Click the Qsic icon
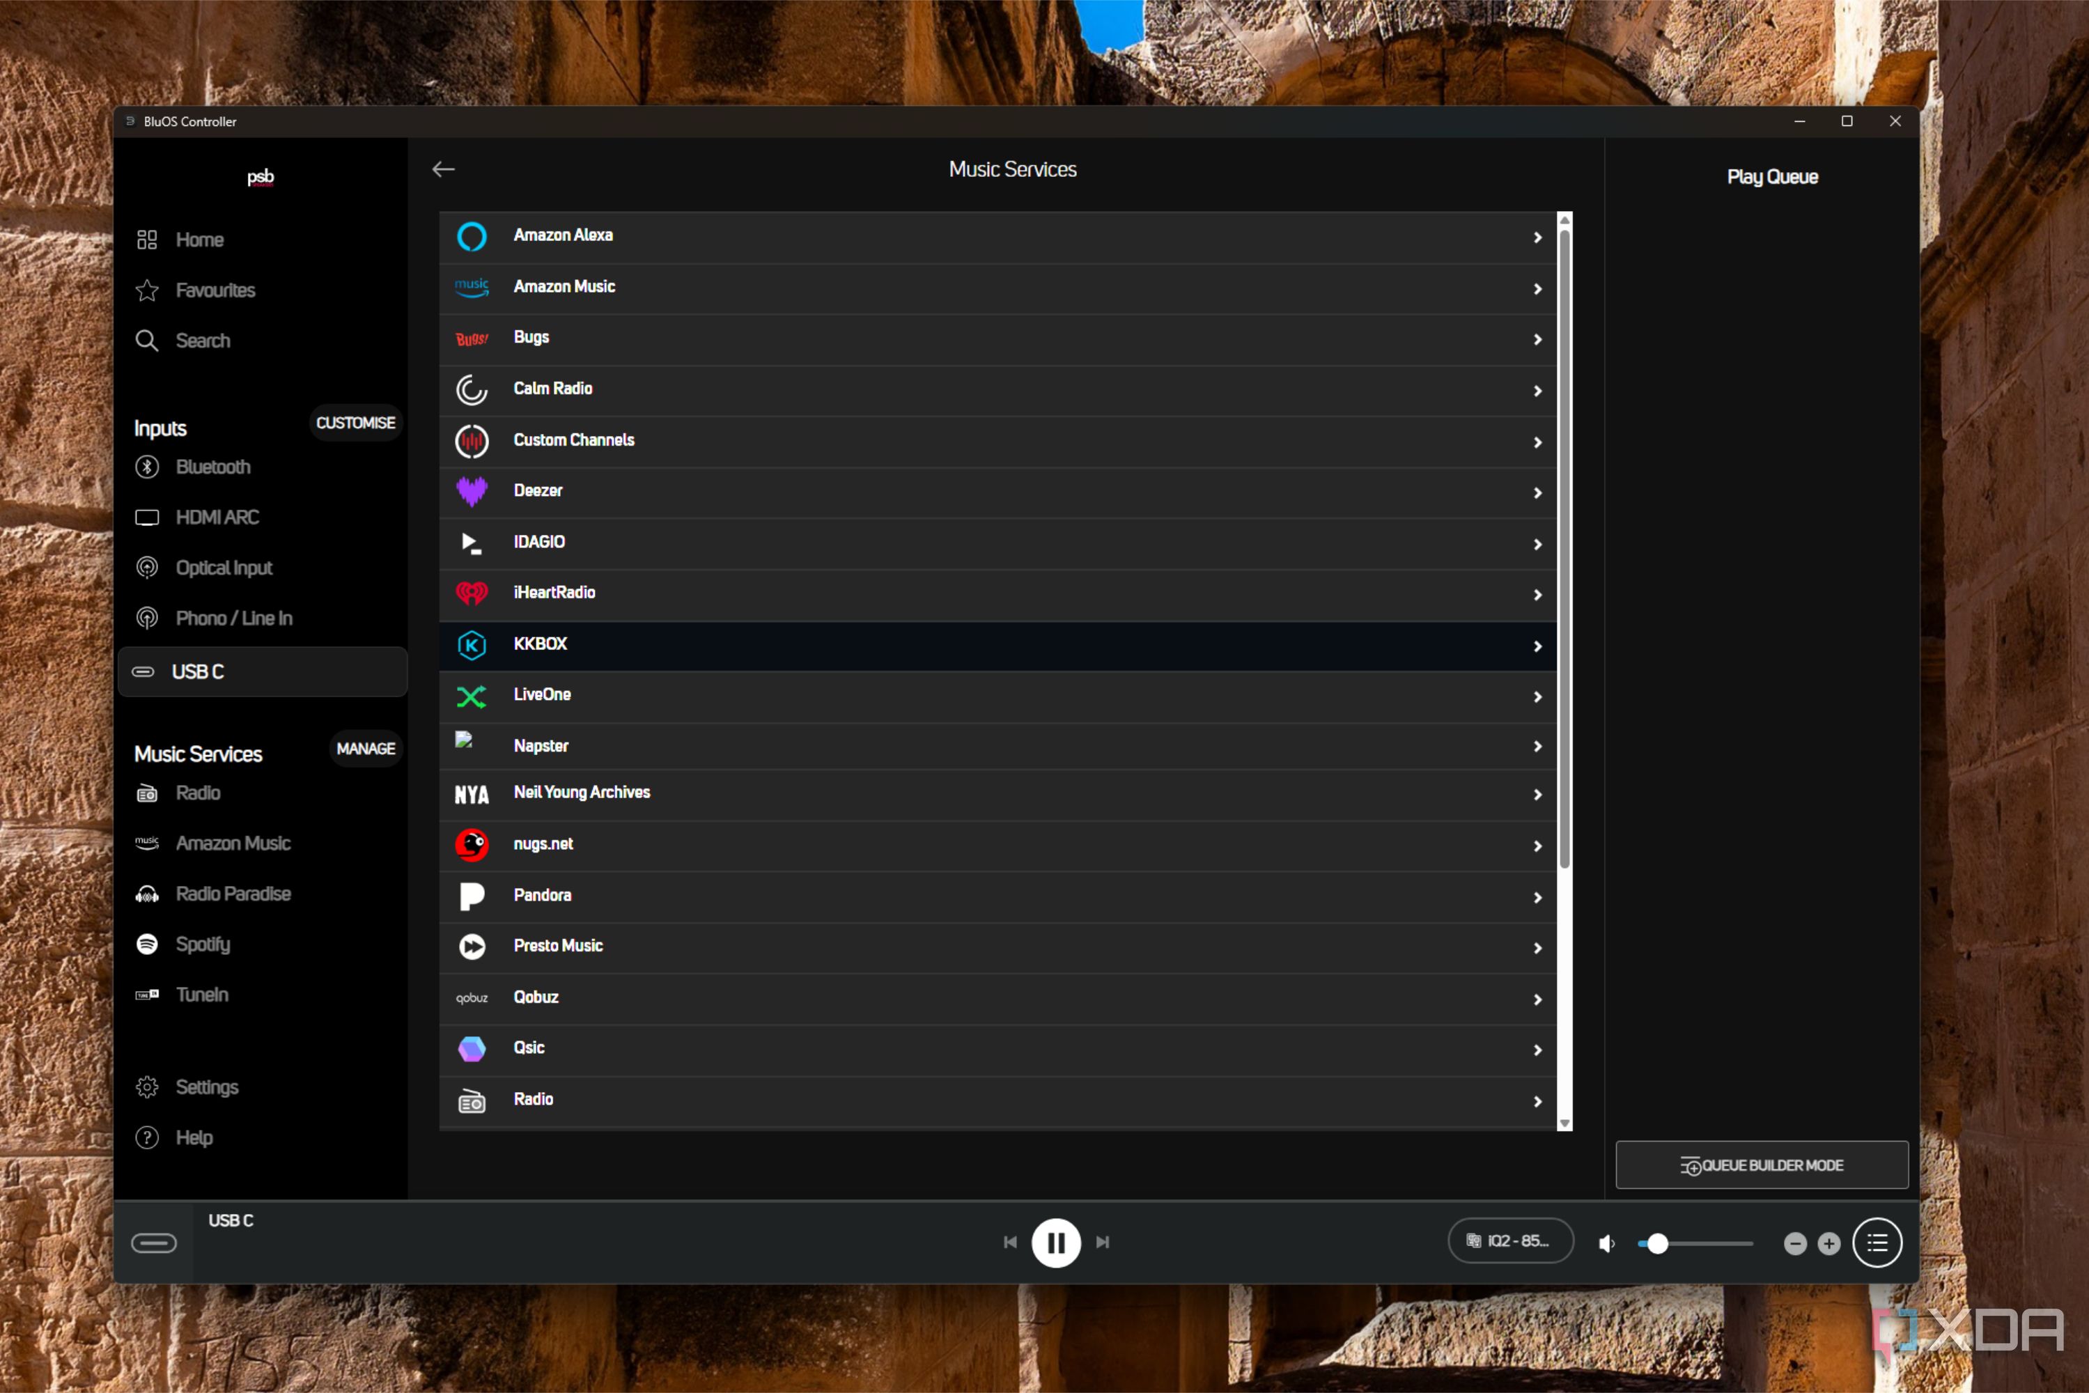Screen dimensions: 2089x1393 pos(472,1049)
